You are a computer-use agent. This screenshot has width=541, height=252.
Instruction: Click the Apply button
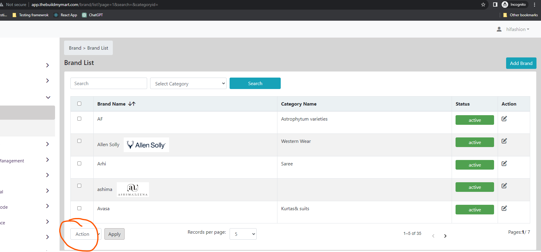click(114, 234)
